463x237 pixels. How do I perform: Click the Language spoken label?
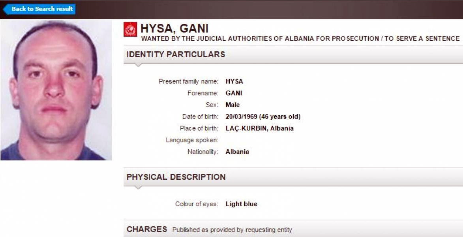pos(192,140)
